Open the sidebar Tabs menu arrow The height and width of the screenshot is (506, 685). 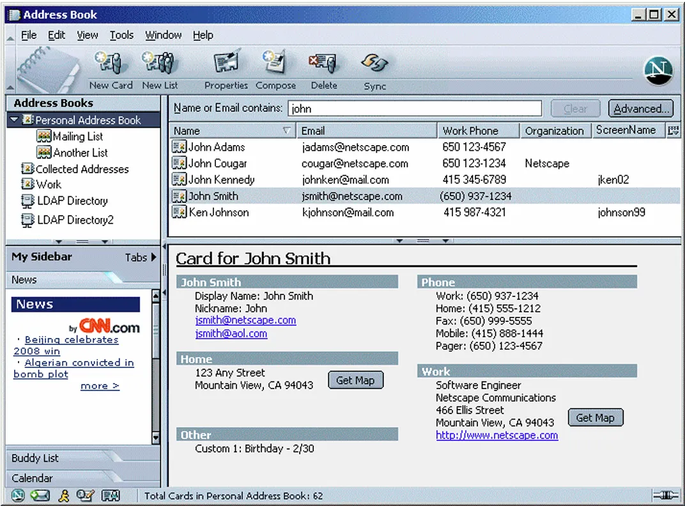click(153, 257)
